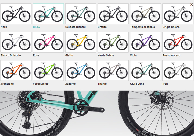Select the Nero black bike color
The image size is (194, 136).
(16, 14)
